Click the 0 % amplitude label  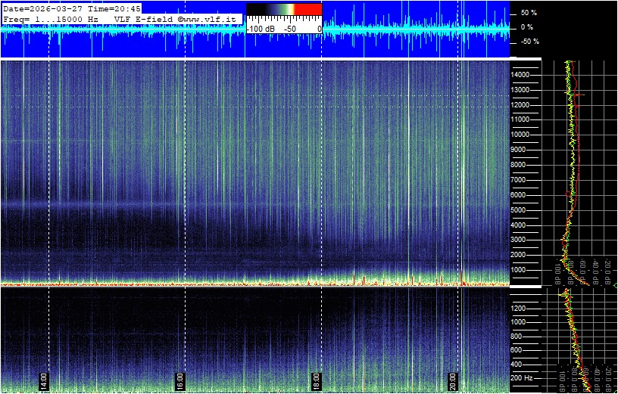529,27
